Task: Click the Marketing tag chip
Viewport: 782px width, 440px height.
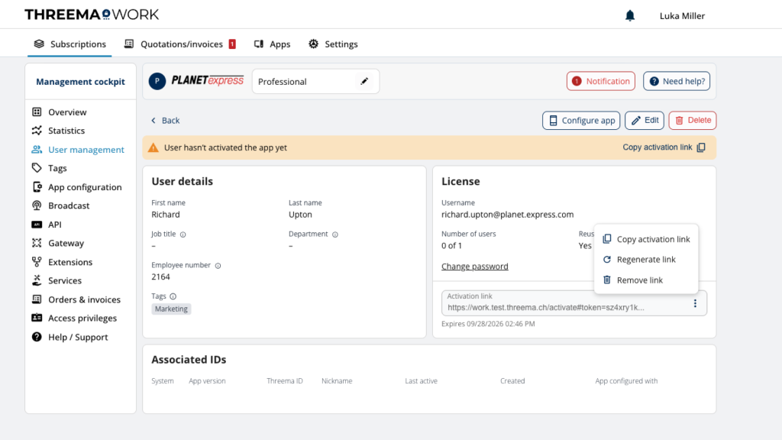Action: coord(171,309)
